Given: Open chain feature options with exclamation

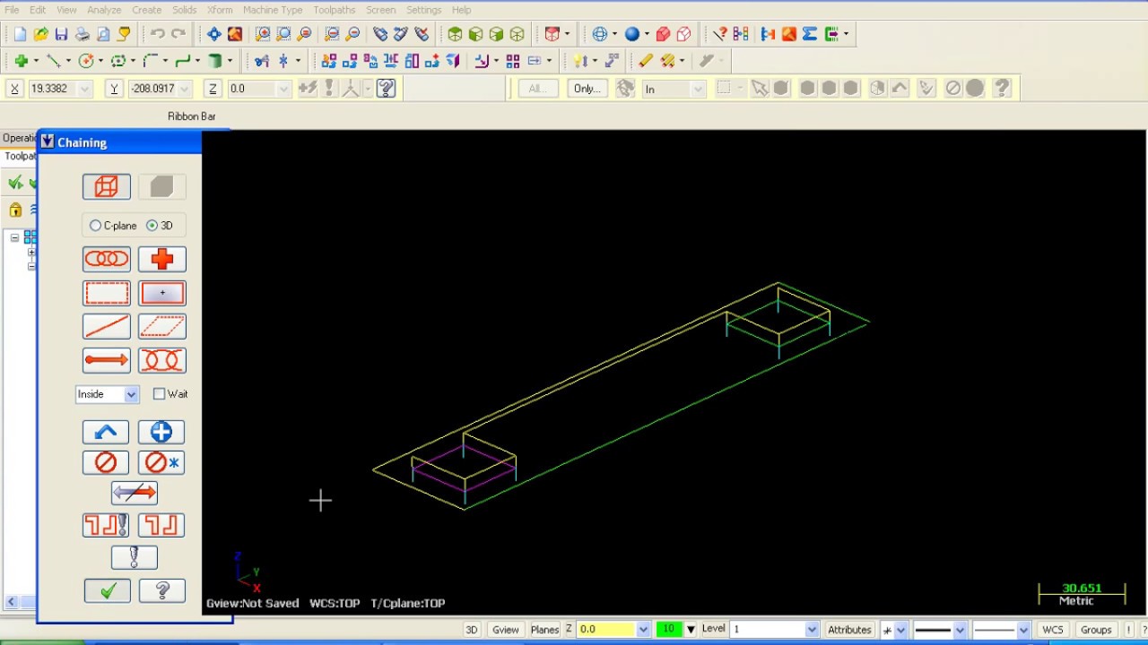Looking at the screenshot, I should [106, 525].
